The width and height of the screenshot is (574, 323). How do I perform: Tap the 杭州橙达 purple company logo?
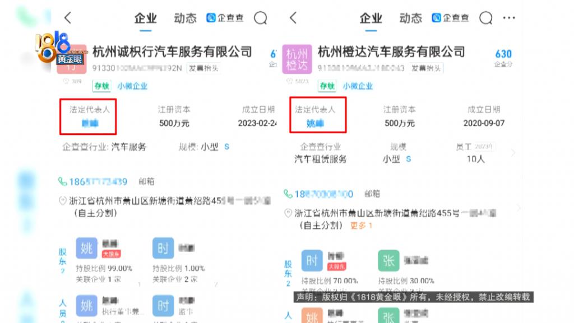[x=297, y=59]
